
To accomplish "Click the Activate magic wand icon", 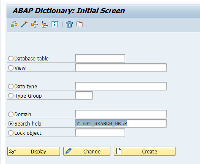I will [25, 25].
